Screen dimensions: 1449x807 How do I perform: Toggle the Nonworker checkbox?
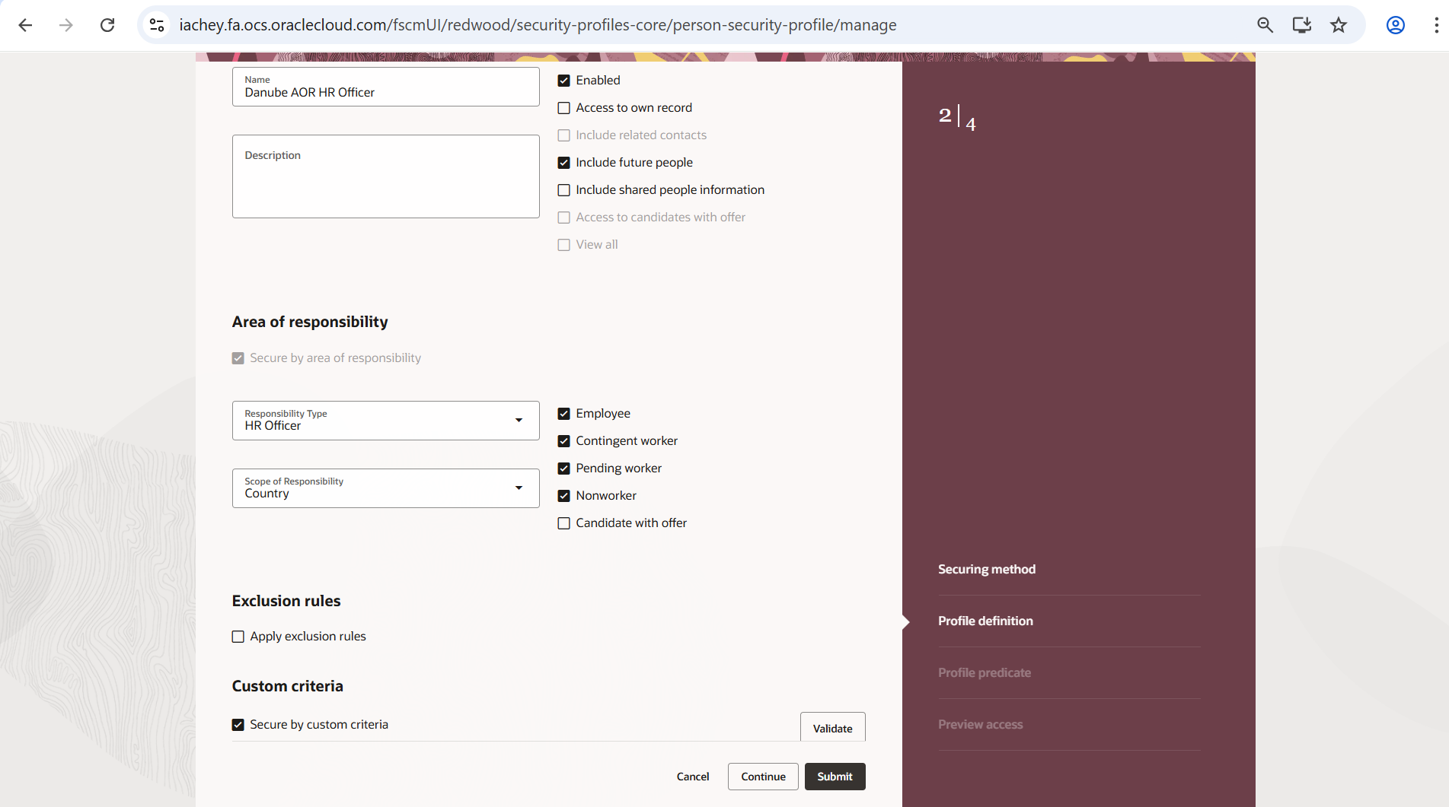563,496
